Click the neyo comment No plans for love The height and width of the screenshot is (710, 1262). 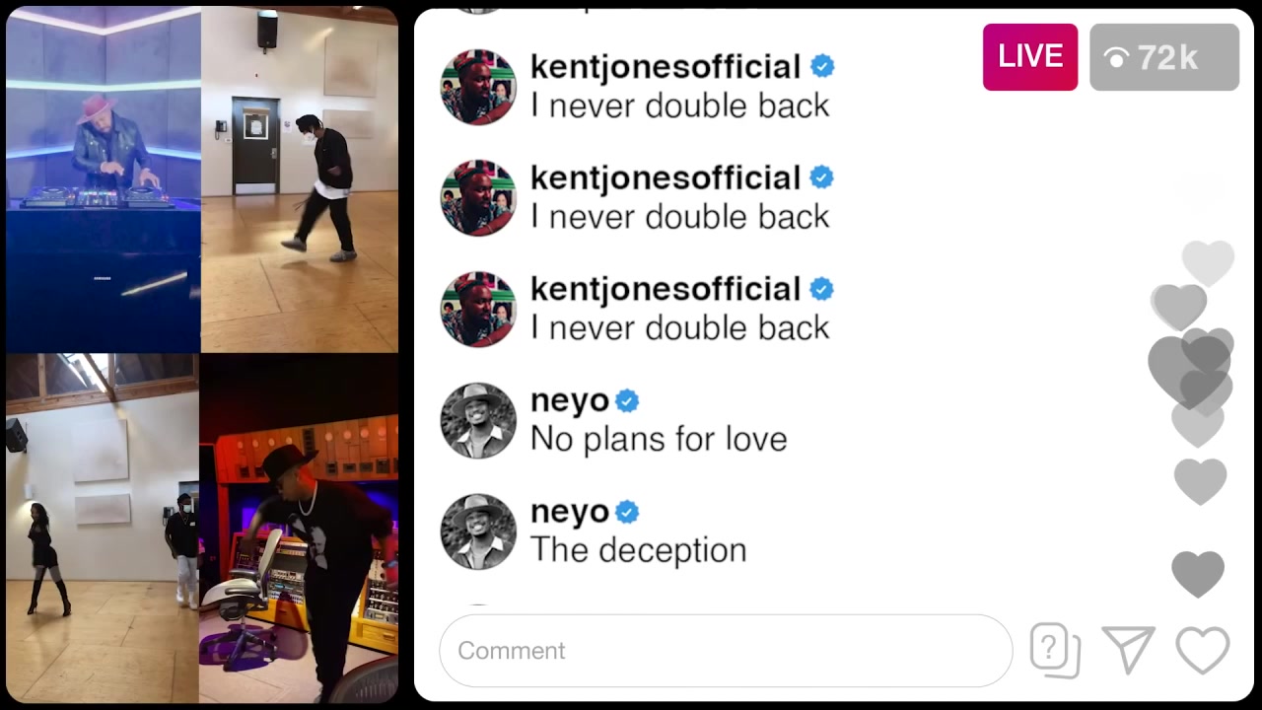coord(659,439)
